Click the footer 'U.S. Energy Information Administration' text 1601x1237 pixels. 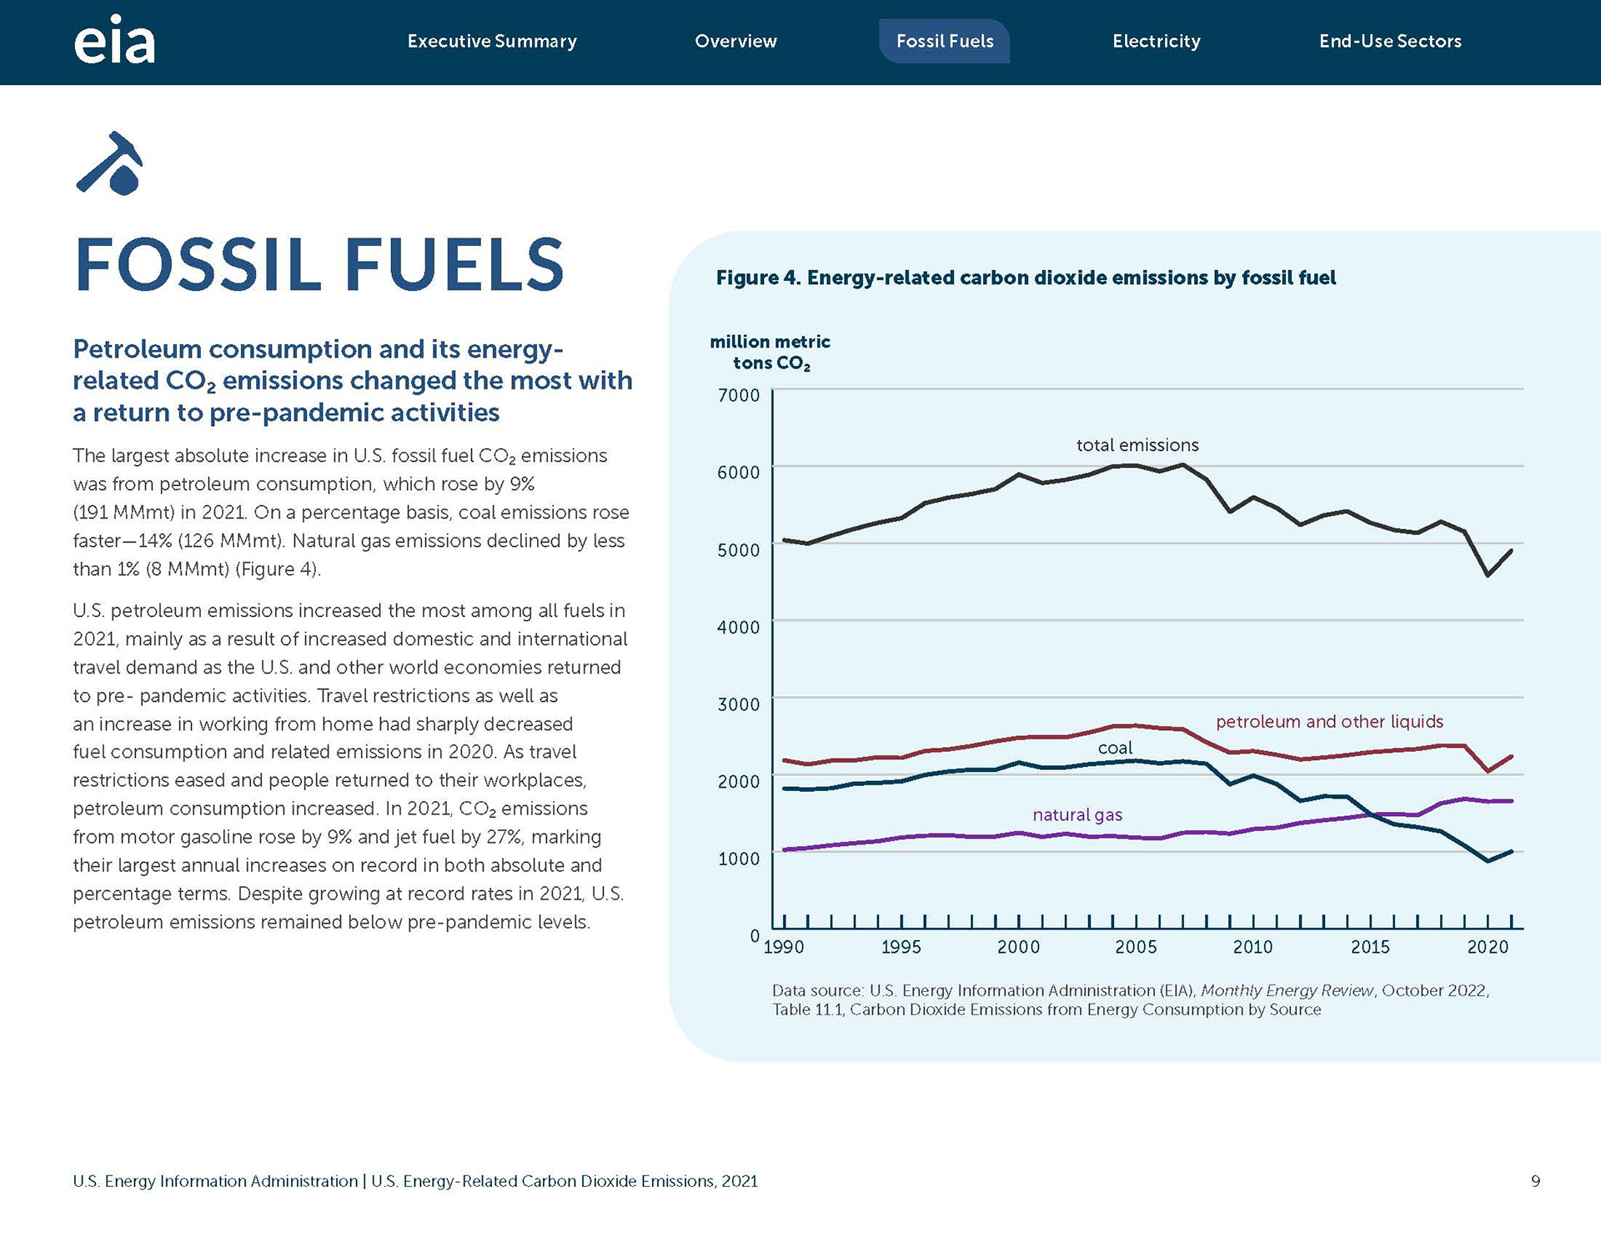[215, 1181]
